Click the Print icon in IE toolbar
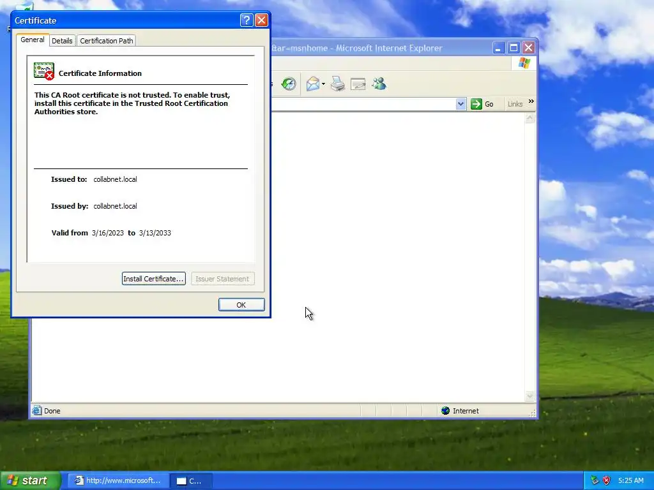The width and height of the screenshot is (654, 490). point(337,84)
